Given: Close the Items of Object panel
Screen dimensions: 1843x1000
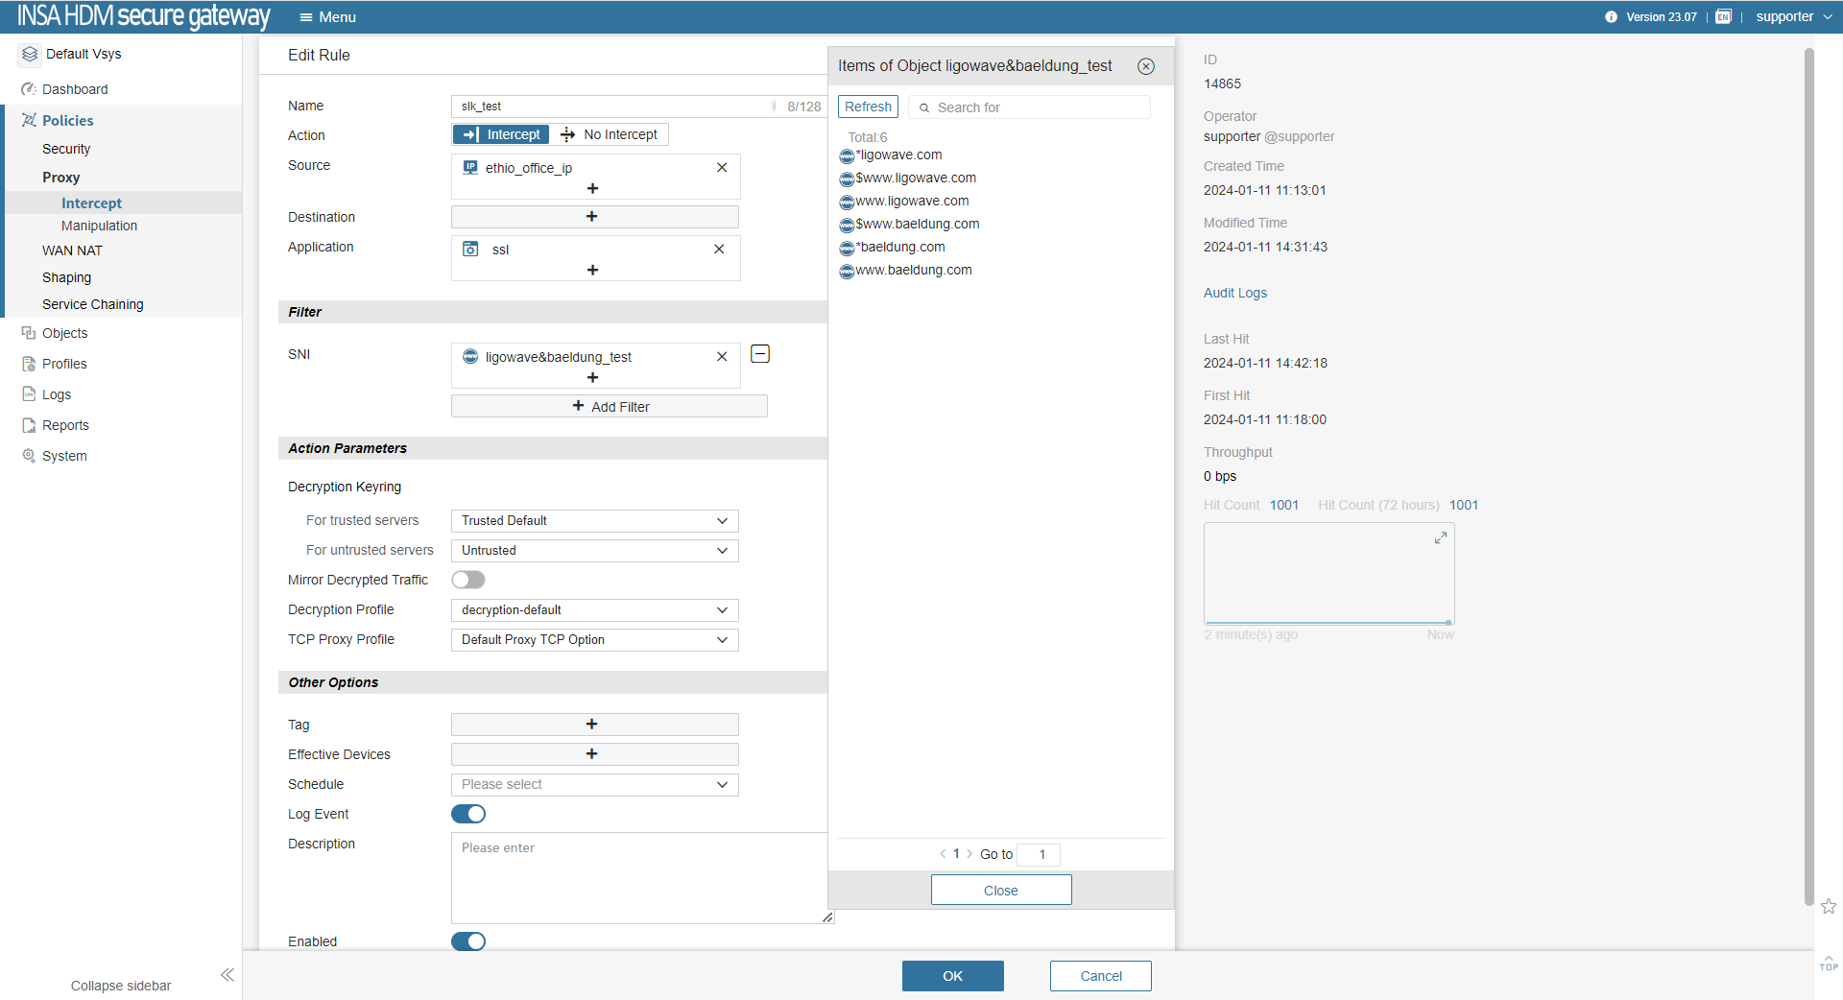Looking at the screenshot, I should click(1146, 66).
